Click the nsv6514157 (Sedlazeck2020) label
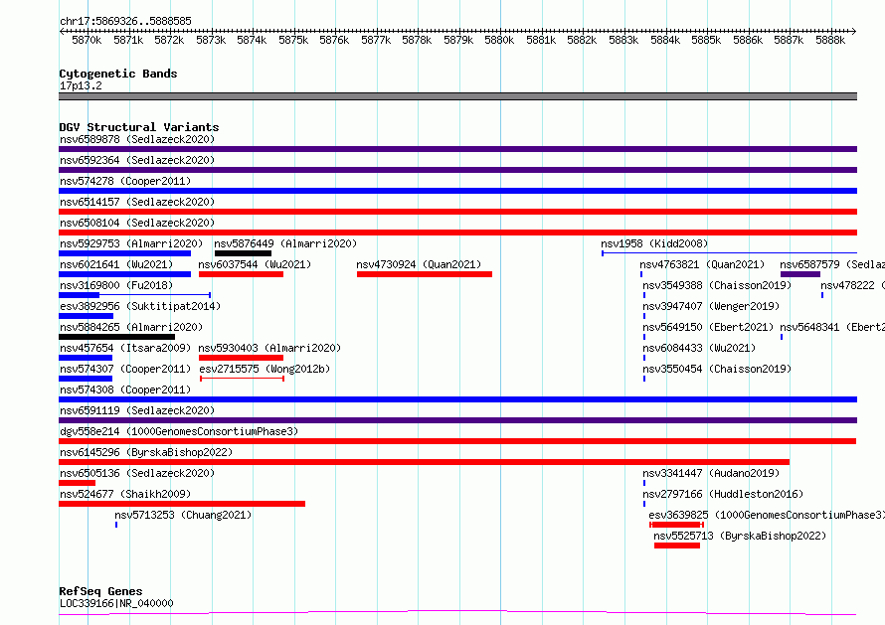This screenshot has height=625, width=885. [x=137, y=202]
